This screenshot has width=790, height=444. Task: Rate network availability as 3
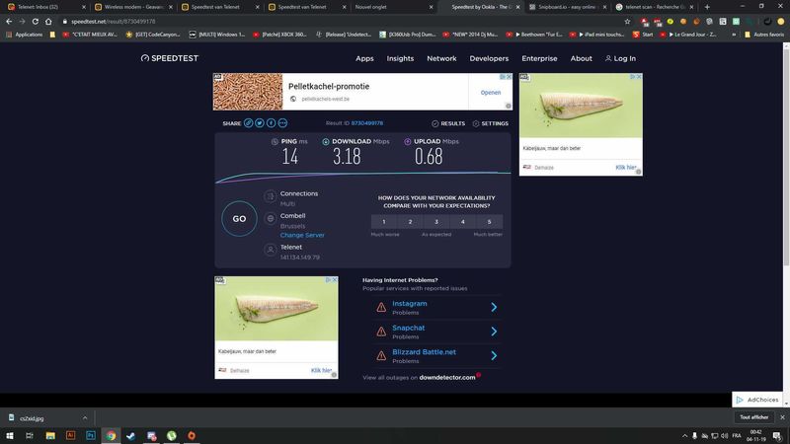point(436,222)
